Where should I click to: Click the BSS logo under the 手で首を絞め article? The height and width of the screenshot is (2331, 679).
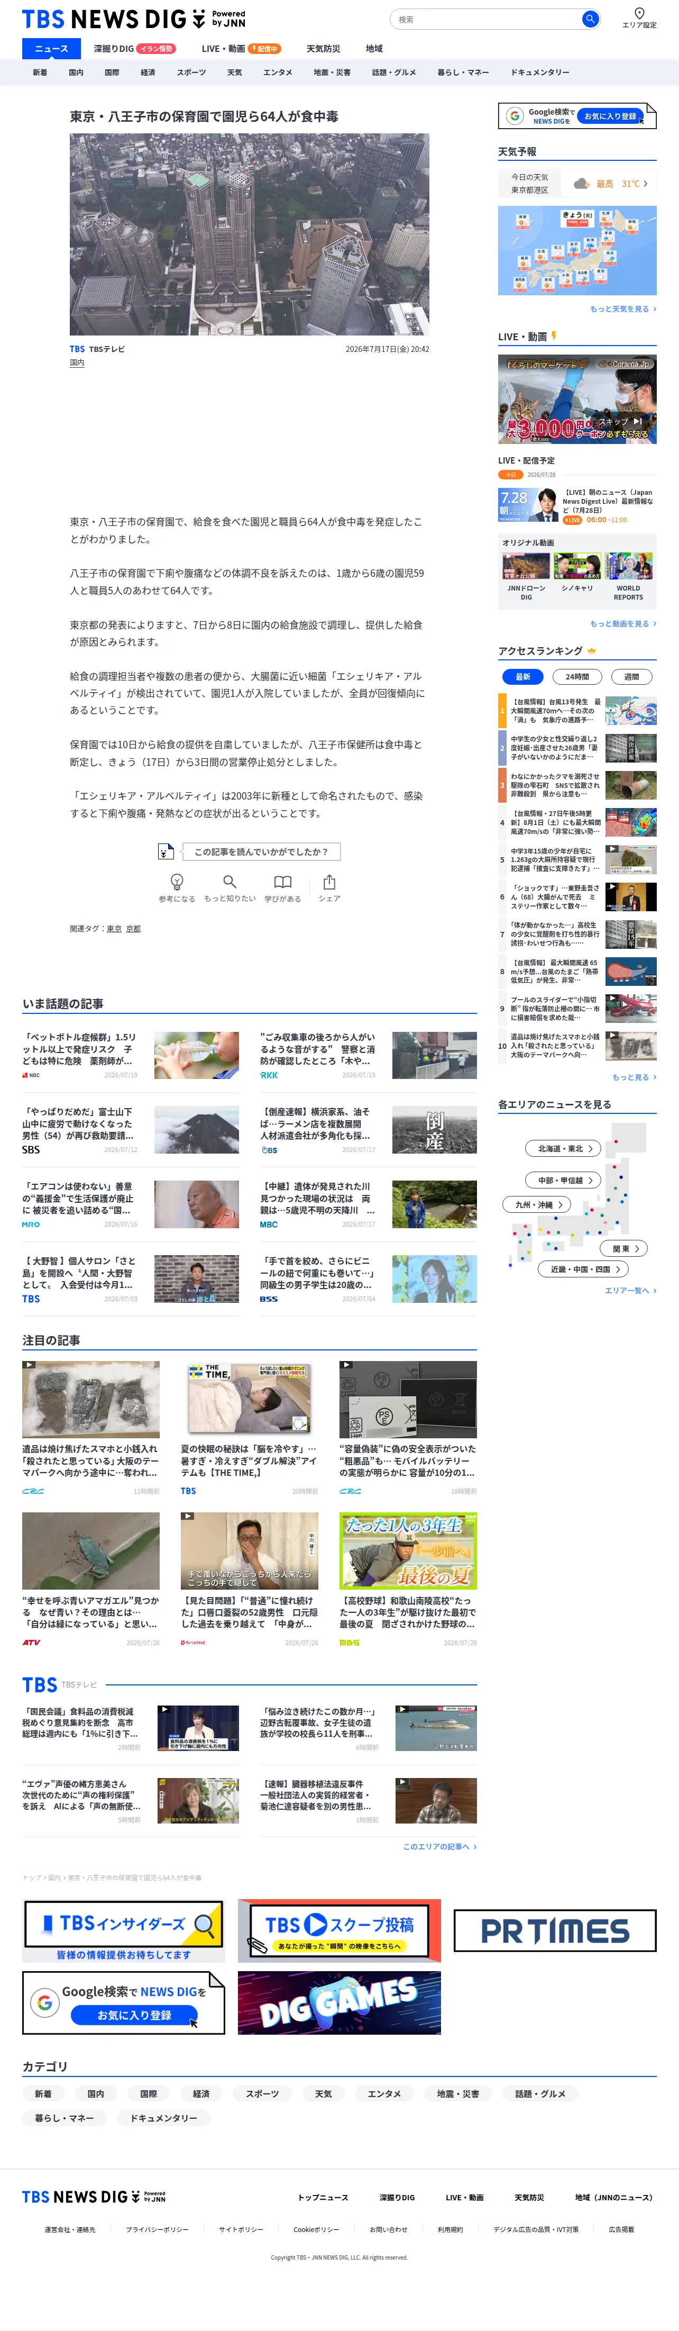coord(269,1299)
